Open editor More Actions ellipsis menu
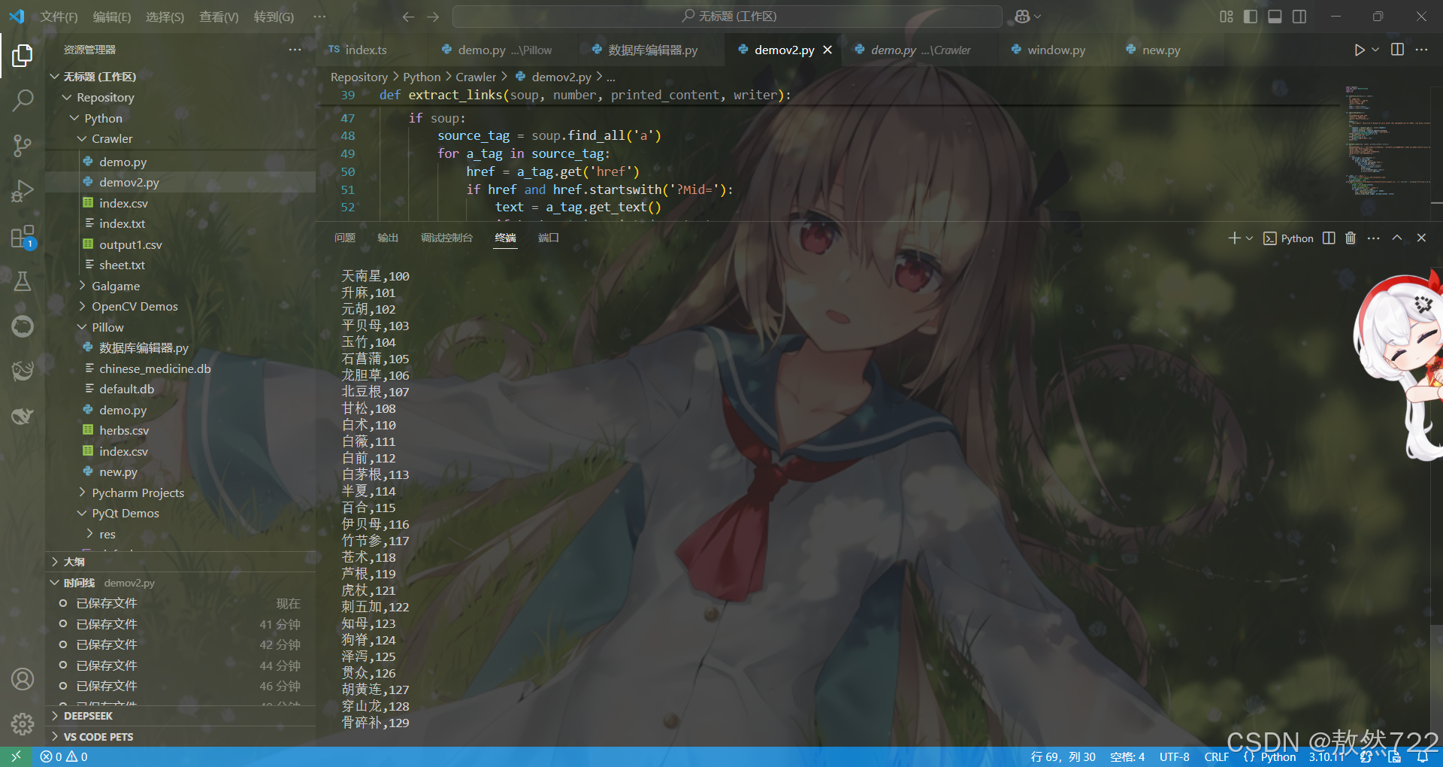The image size is (1443, 767). pyautogui.click(x=1421, y=50)
